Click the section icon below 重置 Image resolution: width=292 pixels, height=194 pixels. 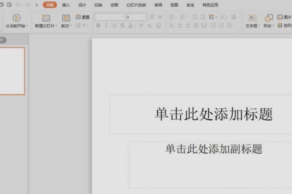pyautogui.click(x=78, y=25)
